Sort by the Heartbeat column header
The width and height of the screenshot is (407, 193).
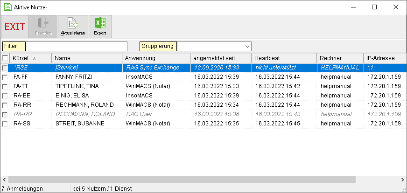coord(284,58)
